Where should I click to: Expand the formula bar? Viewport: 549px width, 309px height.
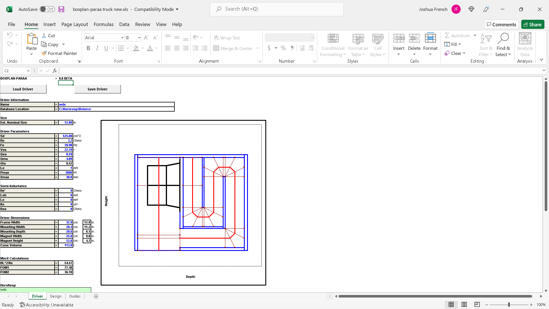point(544,70)
